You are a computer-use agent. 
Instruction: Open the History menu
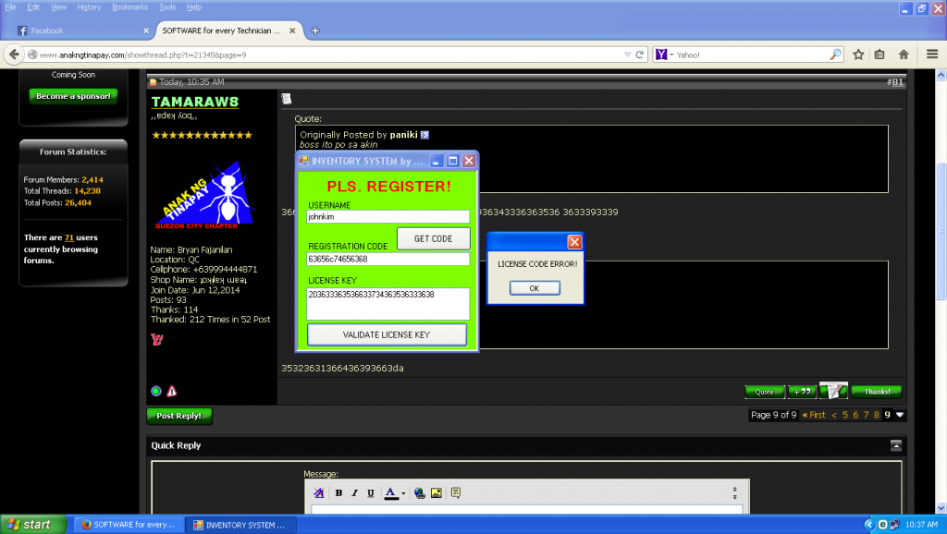coord(89,7)
